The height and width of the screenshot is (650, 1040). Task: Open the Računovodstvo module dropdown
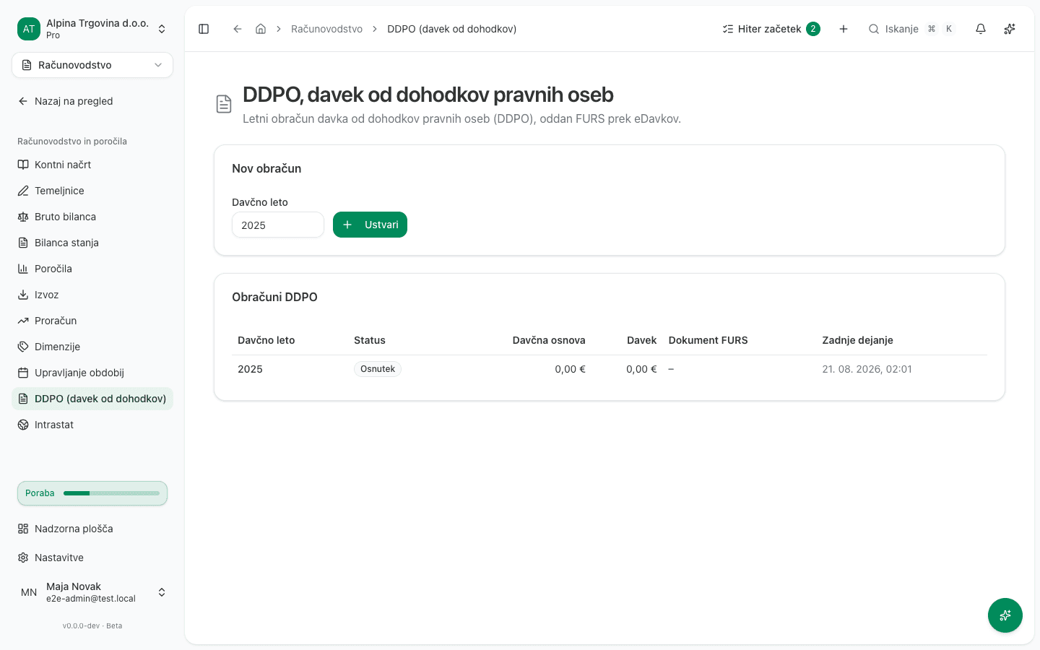tap(92, 65)
